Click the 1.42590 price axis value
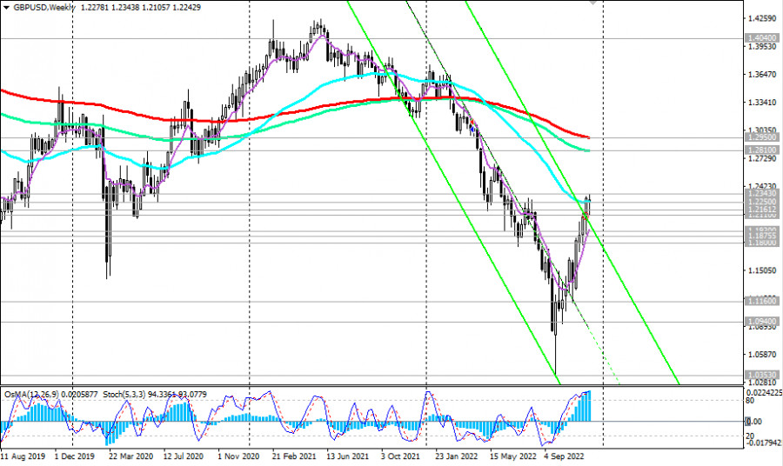Viewport: 783px width, 466px height. 761,18
